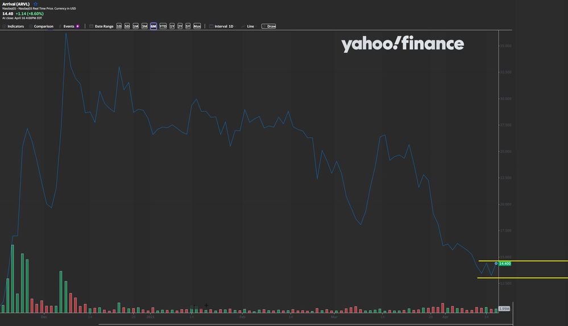Open the Events menu
The height and width of the screenshot is (326, 568).
[68, 26]
